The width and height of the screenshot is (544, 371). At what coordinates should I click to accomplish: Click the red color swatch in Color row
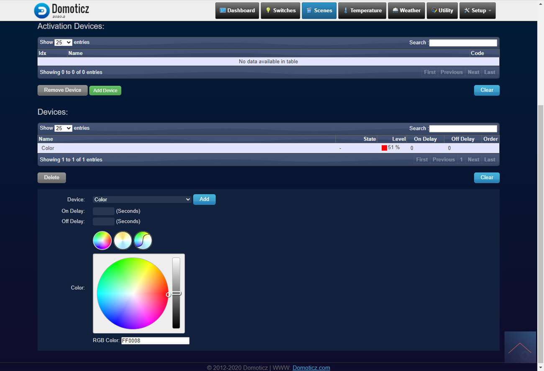tap(384, 148)
